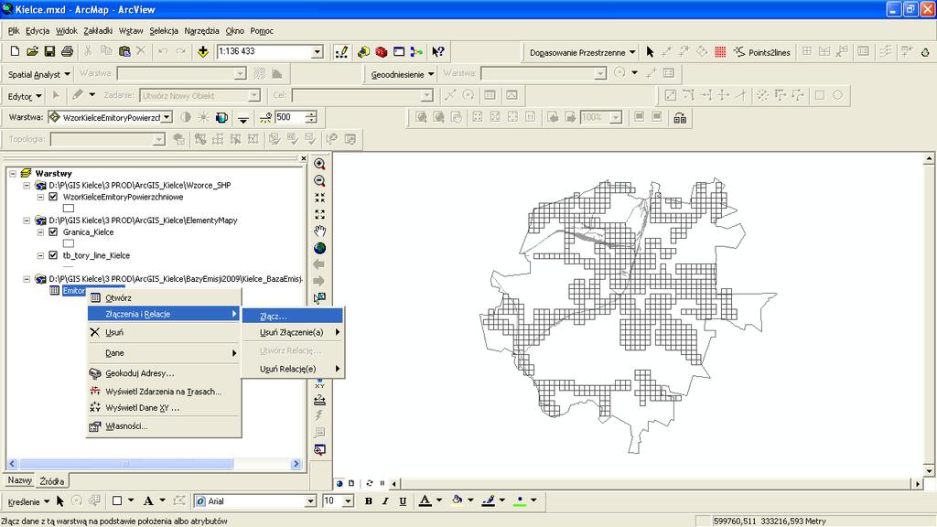Switch to the Źródła tab

click(52, 481)
